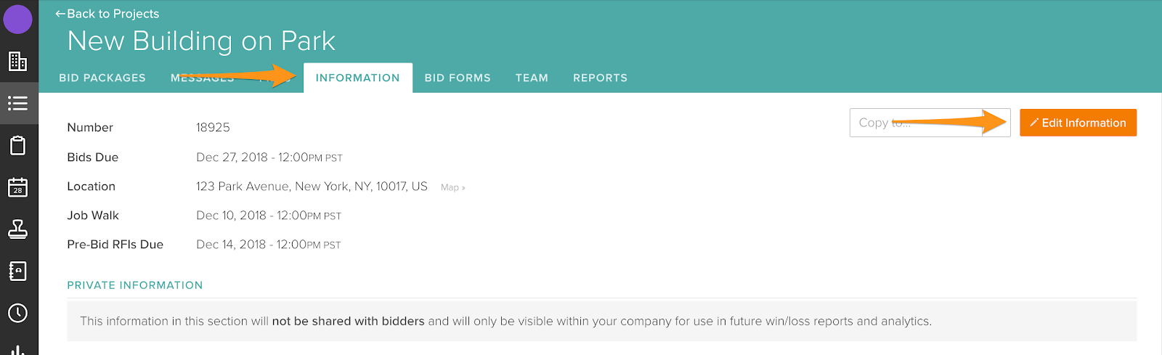Open the address book sidebar icon
1162x355 pixels.
(17, 272)
